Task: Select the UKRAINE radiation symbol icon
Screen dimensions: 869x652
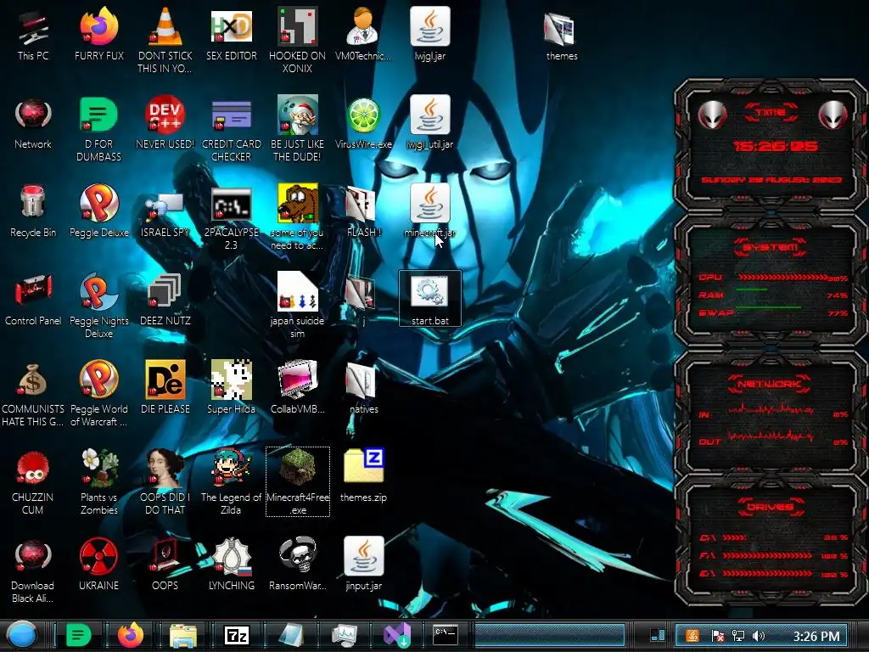Action: point(98,555)
